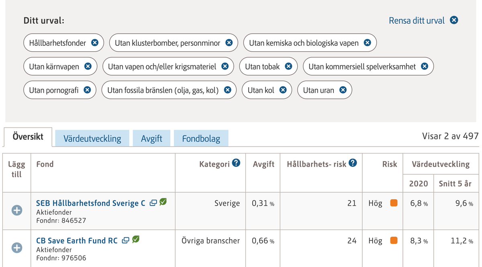Click sustainability risk value 21
The image size is (482, 267).
pyautogui.click(x=352, y=203)
